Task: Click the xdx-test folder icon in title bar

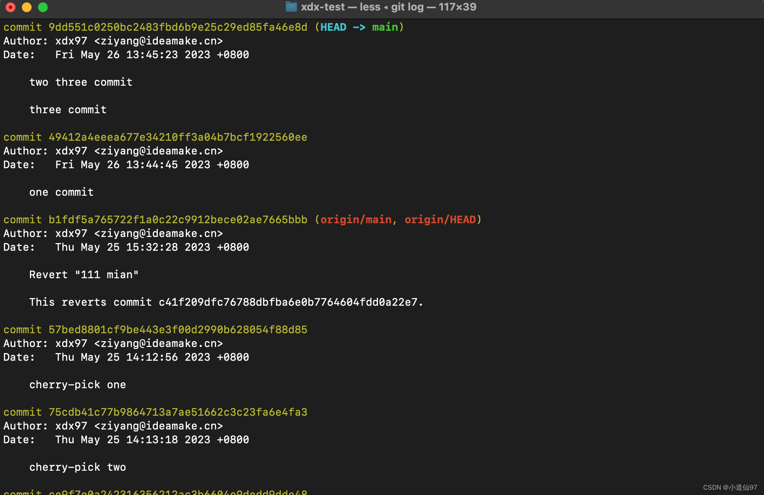Action: pyautogui.click(x=291, y=7)
